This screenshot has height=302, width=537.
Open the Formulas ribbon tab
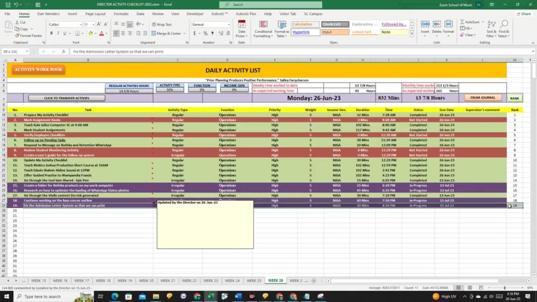pyautogui.click(x=121, y=14)
